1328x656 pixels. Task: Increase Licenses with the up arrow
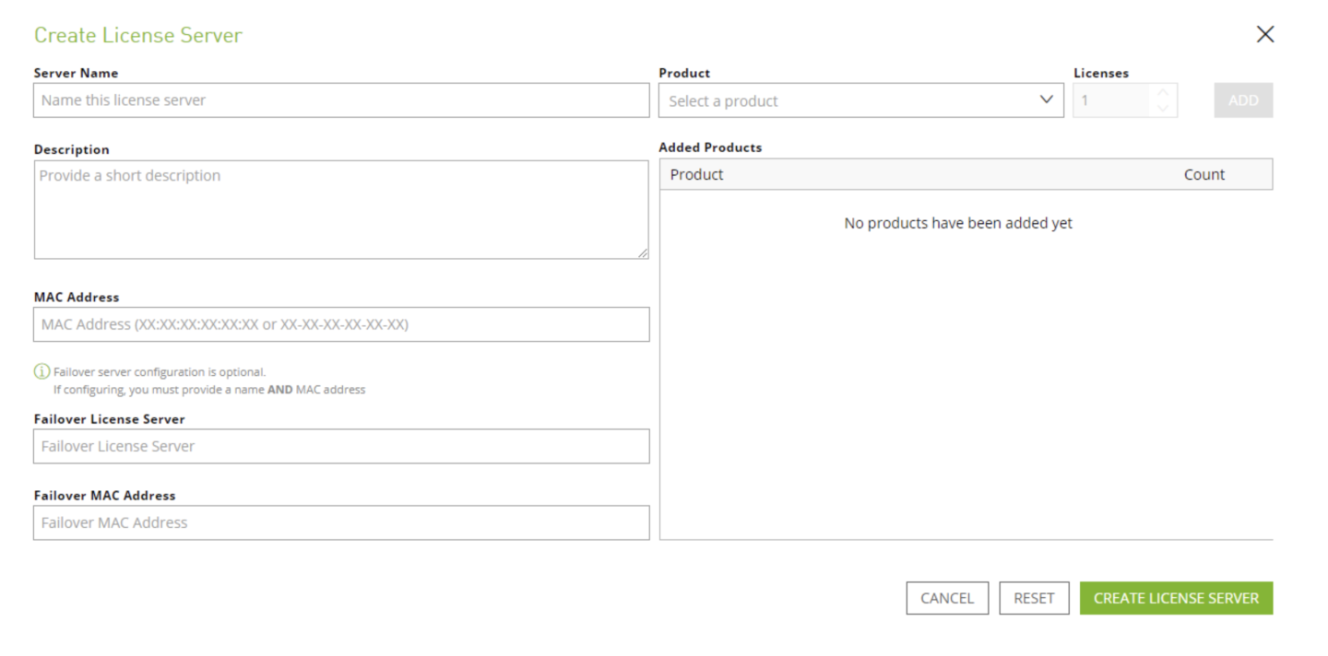pos(1163,92)
